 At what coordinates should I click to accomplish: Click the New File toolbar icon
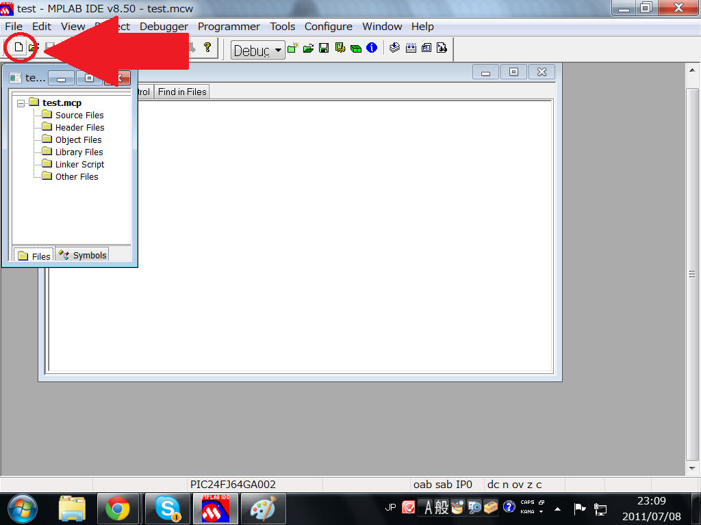[x=18, y=47]
